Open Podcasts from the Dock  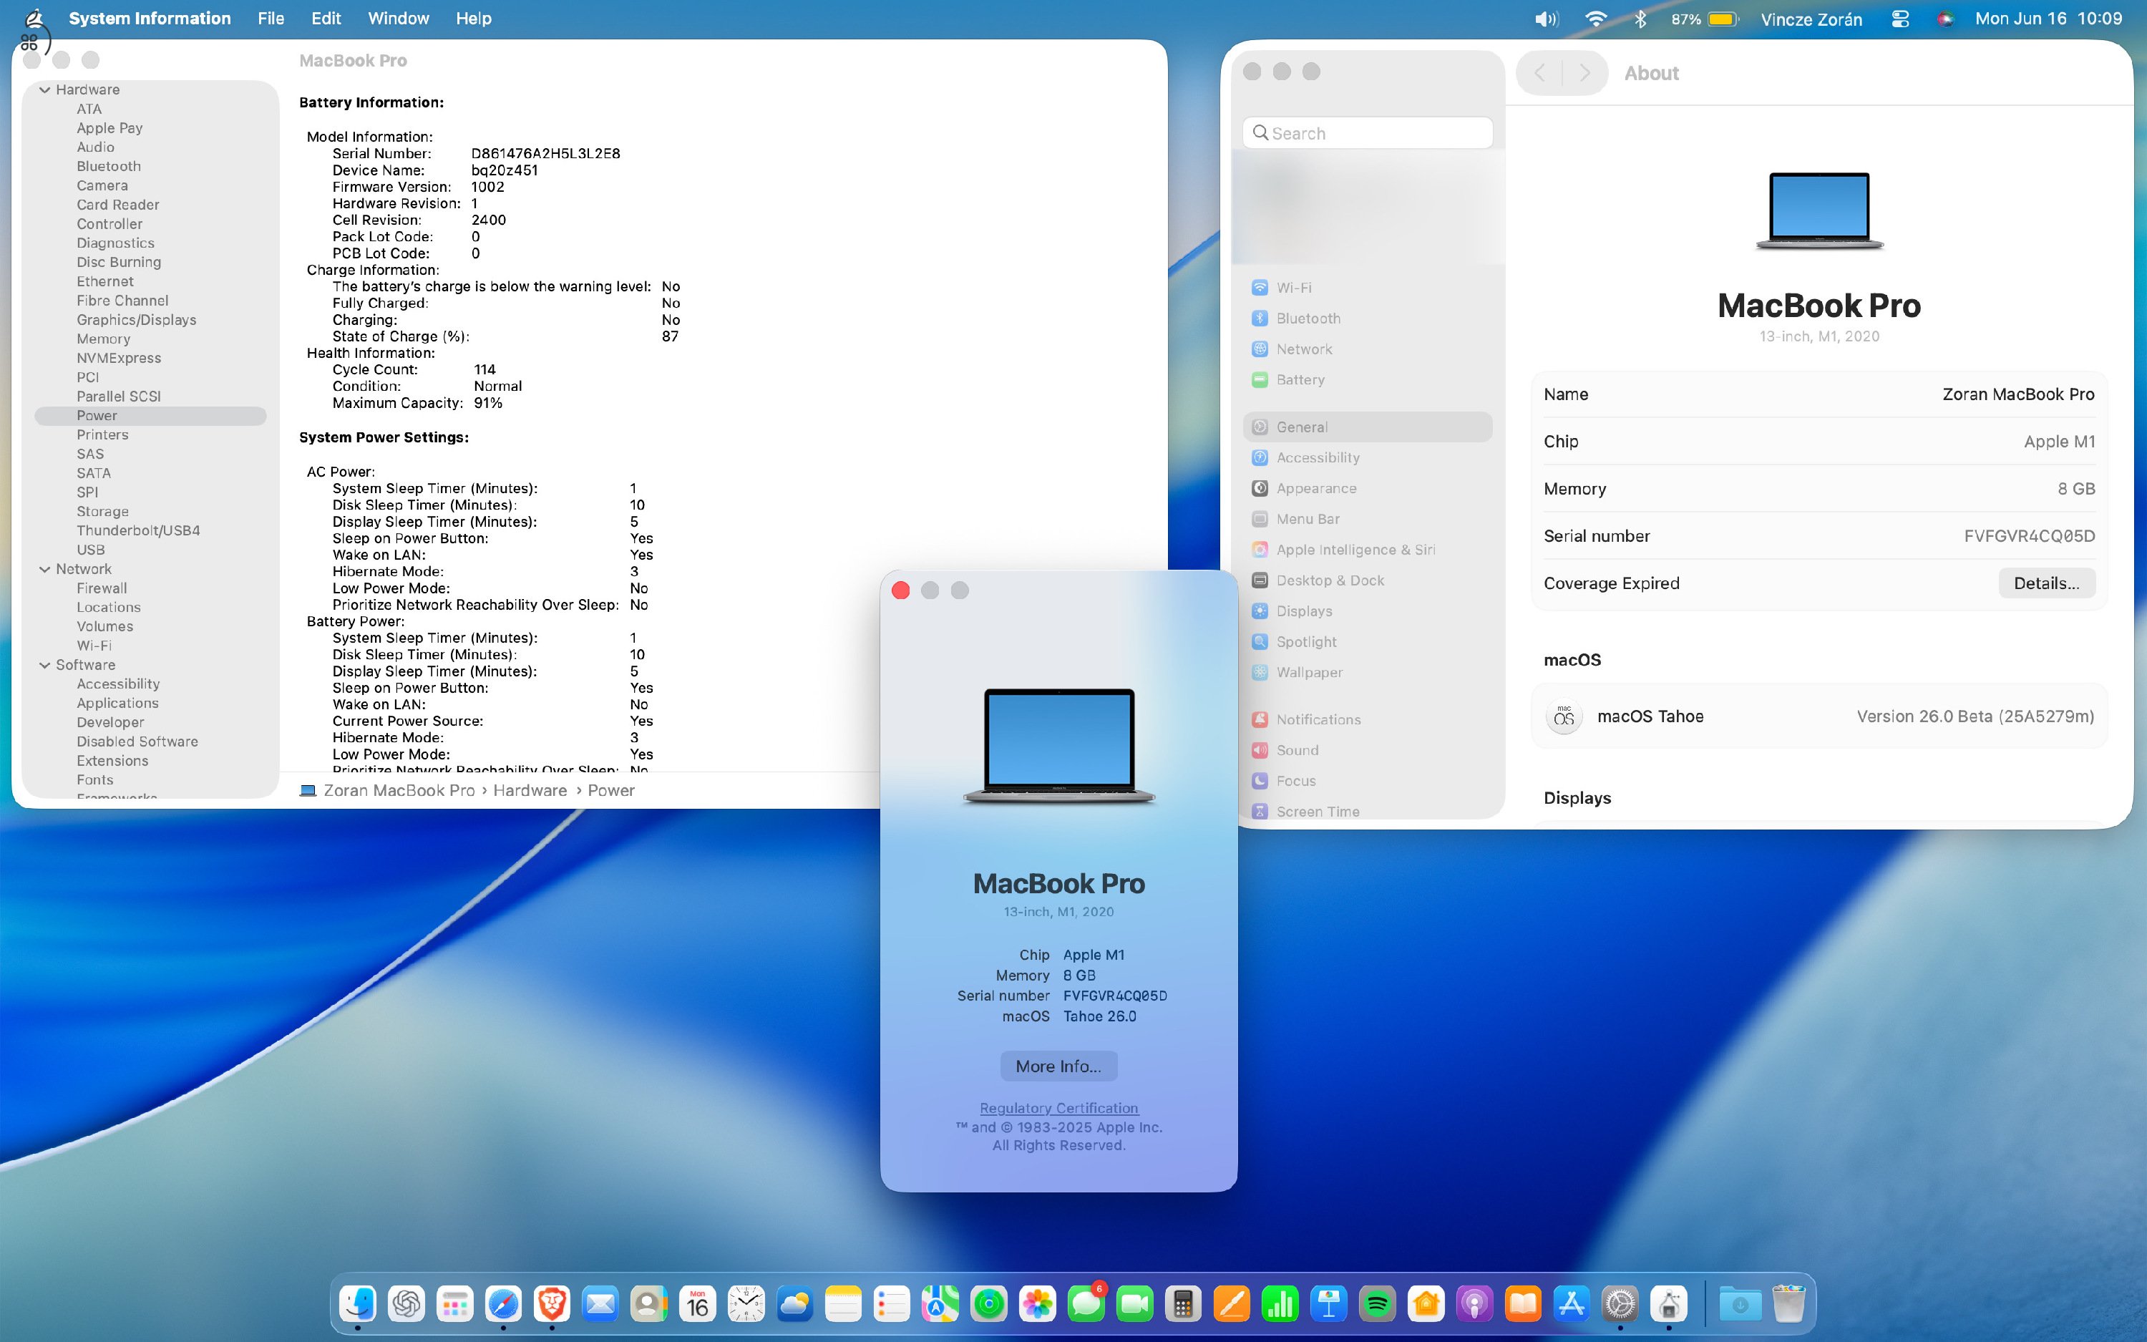[1474, 1304]
